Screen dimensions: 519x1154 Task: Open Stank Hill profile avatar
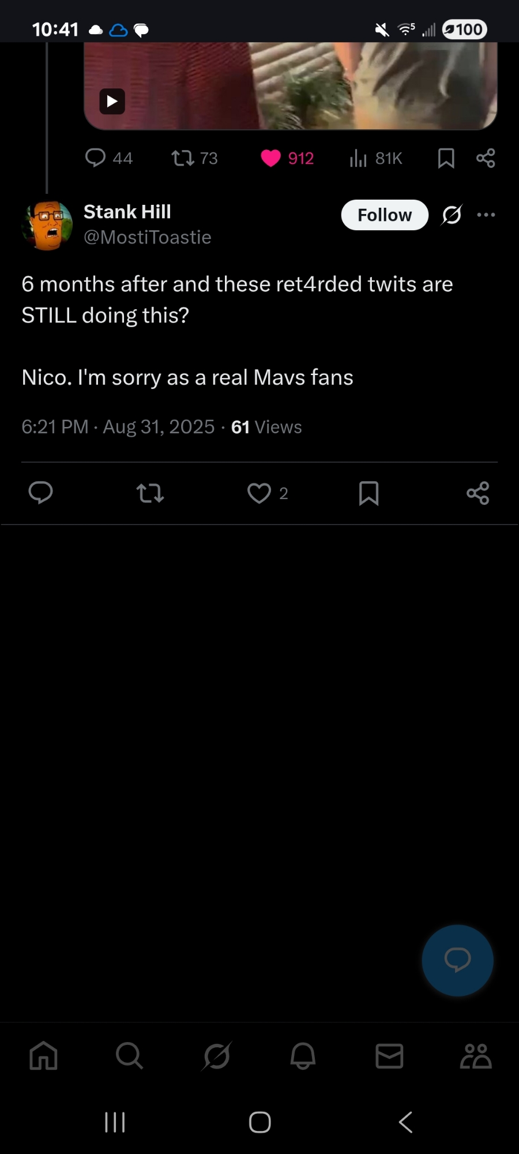coord(47,225)
